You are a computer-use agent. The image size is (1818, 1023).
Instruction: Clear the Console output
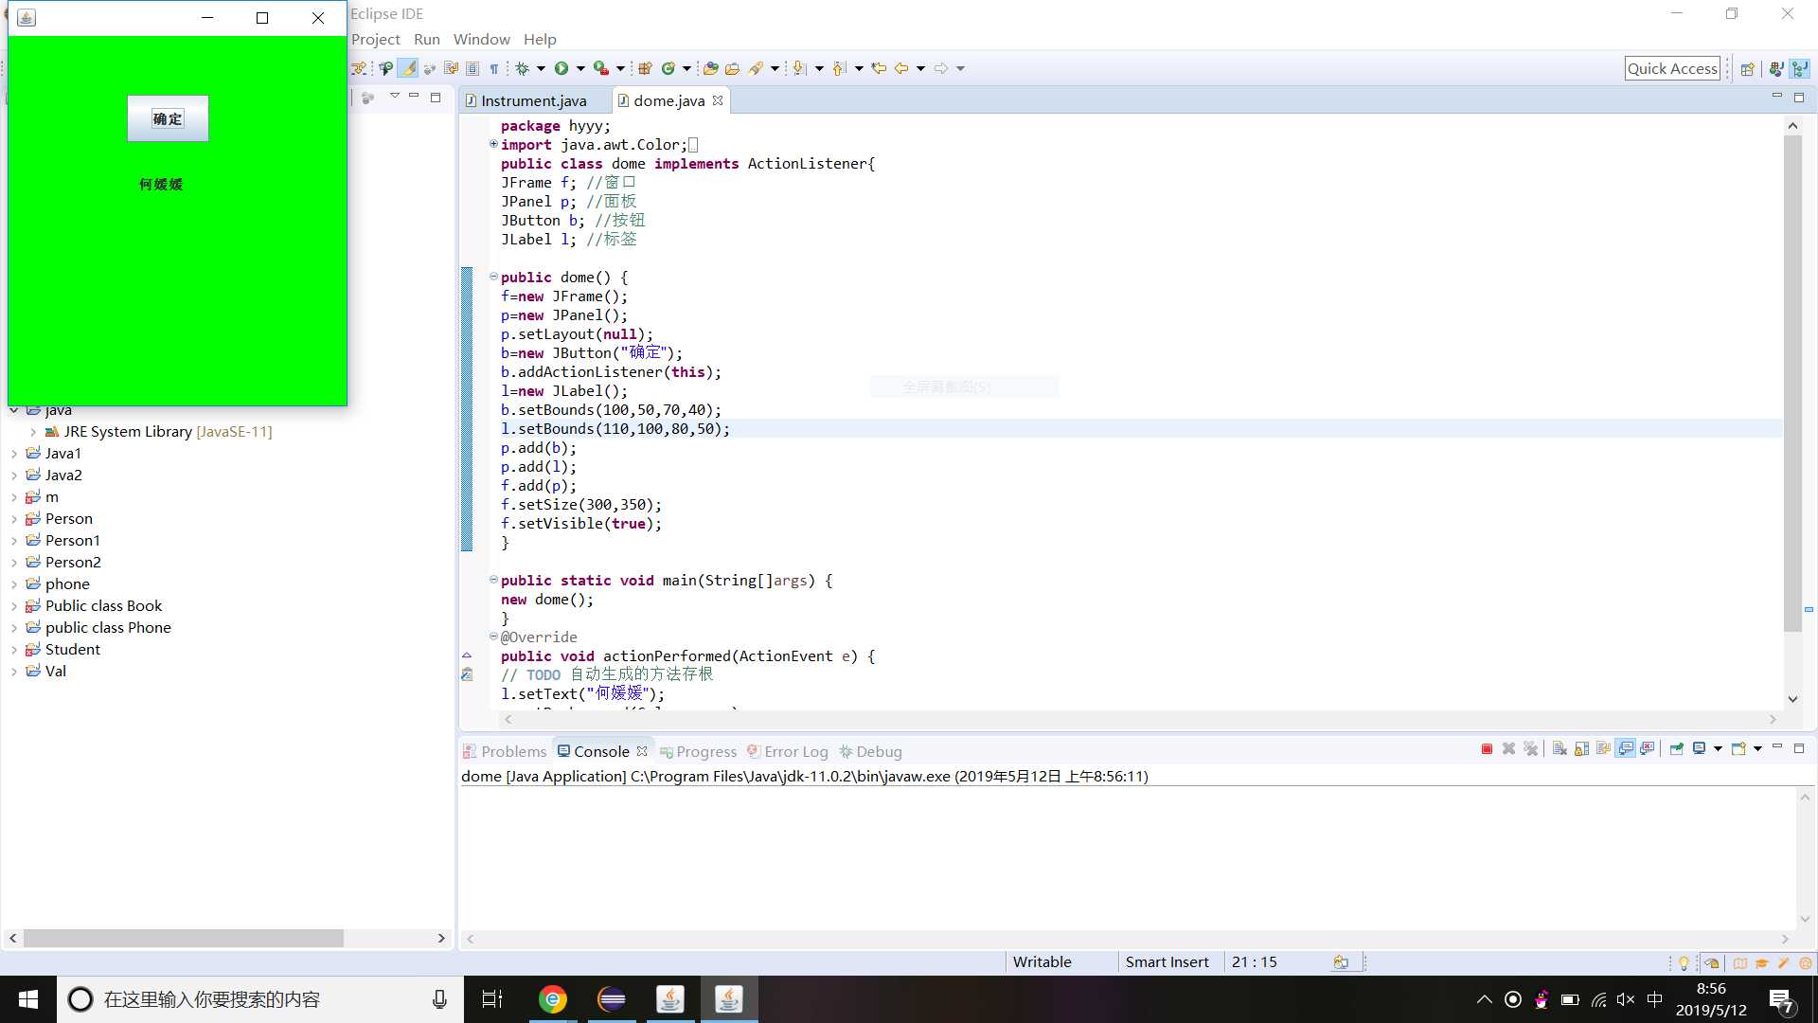[1560, 749]
